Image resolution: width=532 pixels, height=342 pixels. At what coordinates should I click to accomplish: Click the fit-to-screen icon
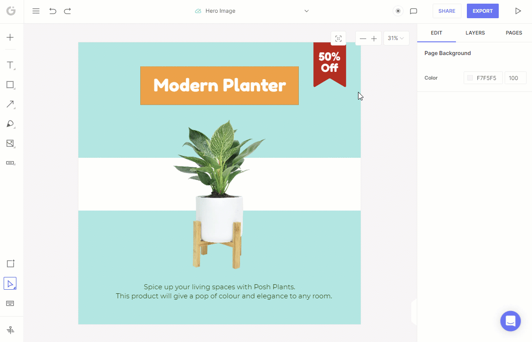coord(338,38)
